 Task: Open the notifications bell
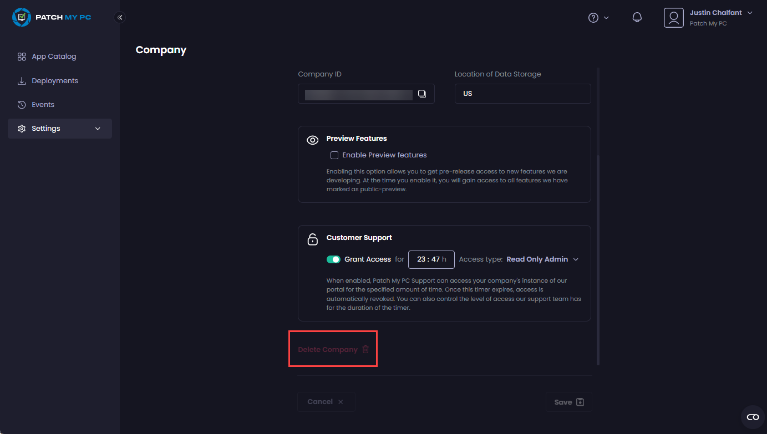click(637, 18)
